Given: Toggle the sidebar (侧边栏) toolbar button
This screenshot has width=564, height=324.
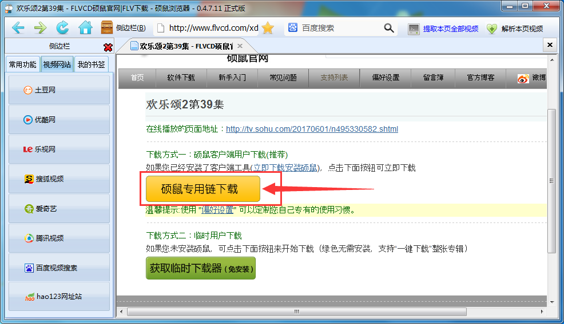Looking at the screenshot, I should [124, 28].
